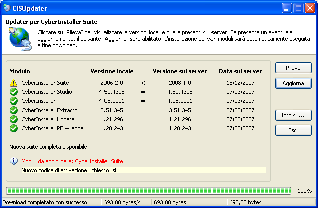This screenshot has height=208, width=318.
Task: Select the CyberInstaller Updater module name
Action: tap(49, 119)
